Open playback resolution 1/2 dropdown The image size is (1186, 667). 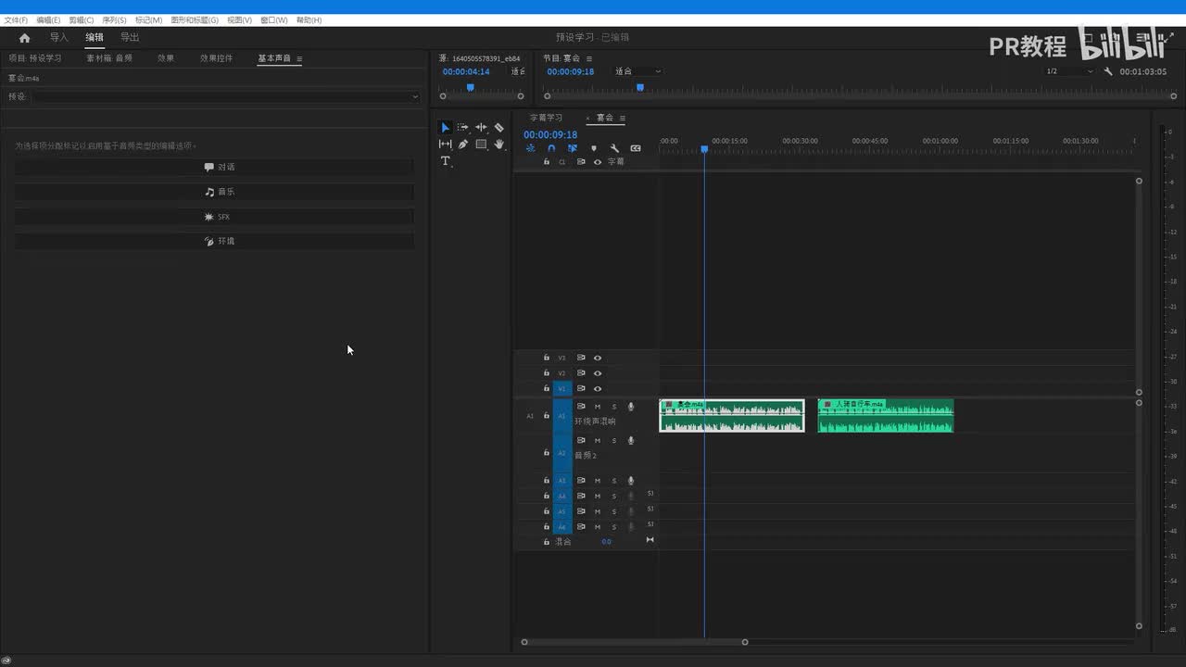(x=1069, y=71)
